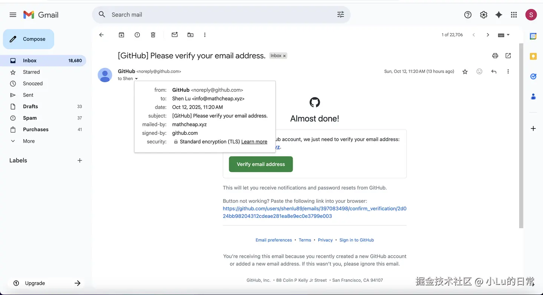Open the Purchases folder
The width and height of the screenshot is (543, 295).
(x=43, y=130)
